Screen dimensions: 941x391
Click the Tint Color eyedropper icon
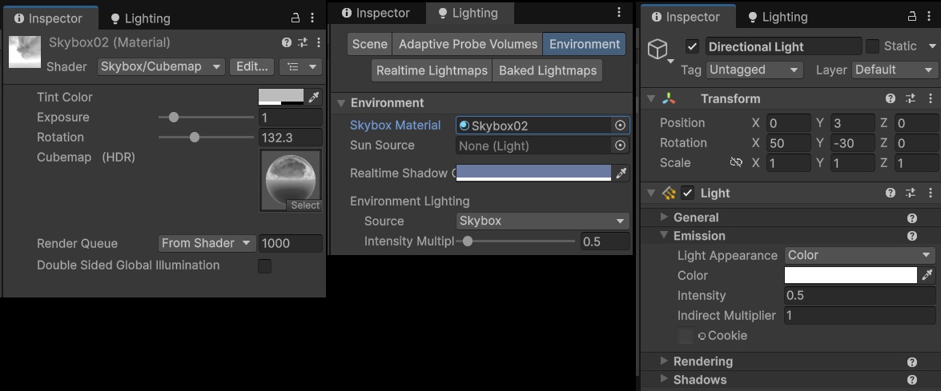314,97
